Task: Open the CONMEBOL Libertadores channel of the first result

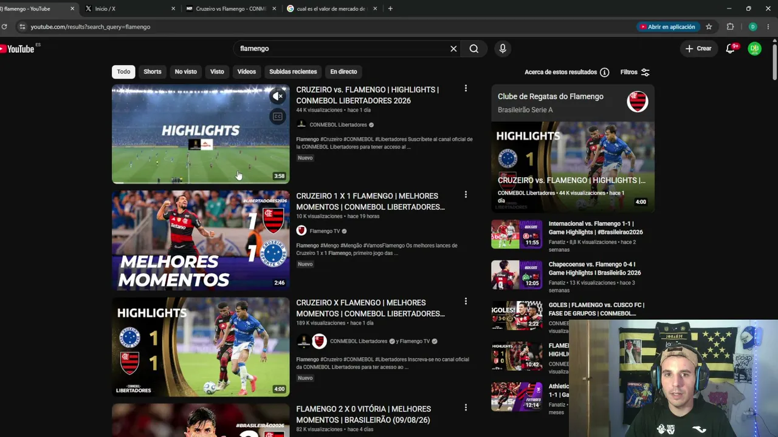Action: pyautogui.click(x=338, y=125)
